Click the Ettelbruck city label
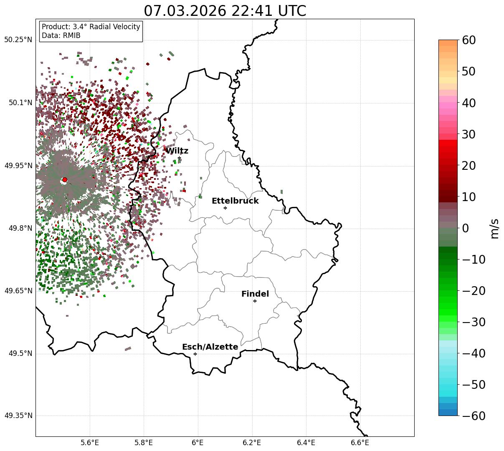504x451 pixels. click(x=235, y=201)
